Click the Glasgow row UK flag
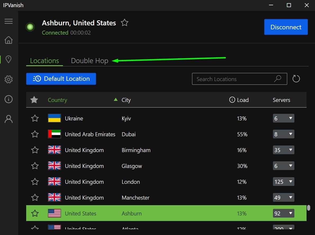This screenshot has width=315, height=235. click(x=54, y=166)
